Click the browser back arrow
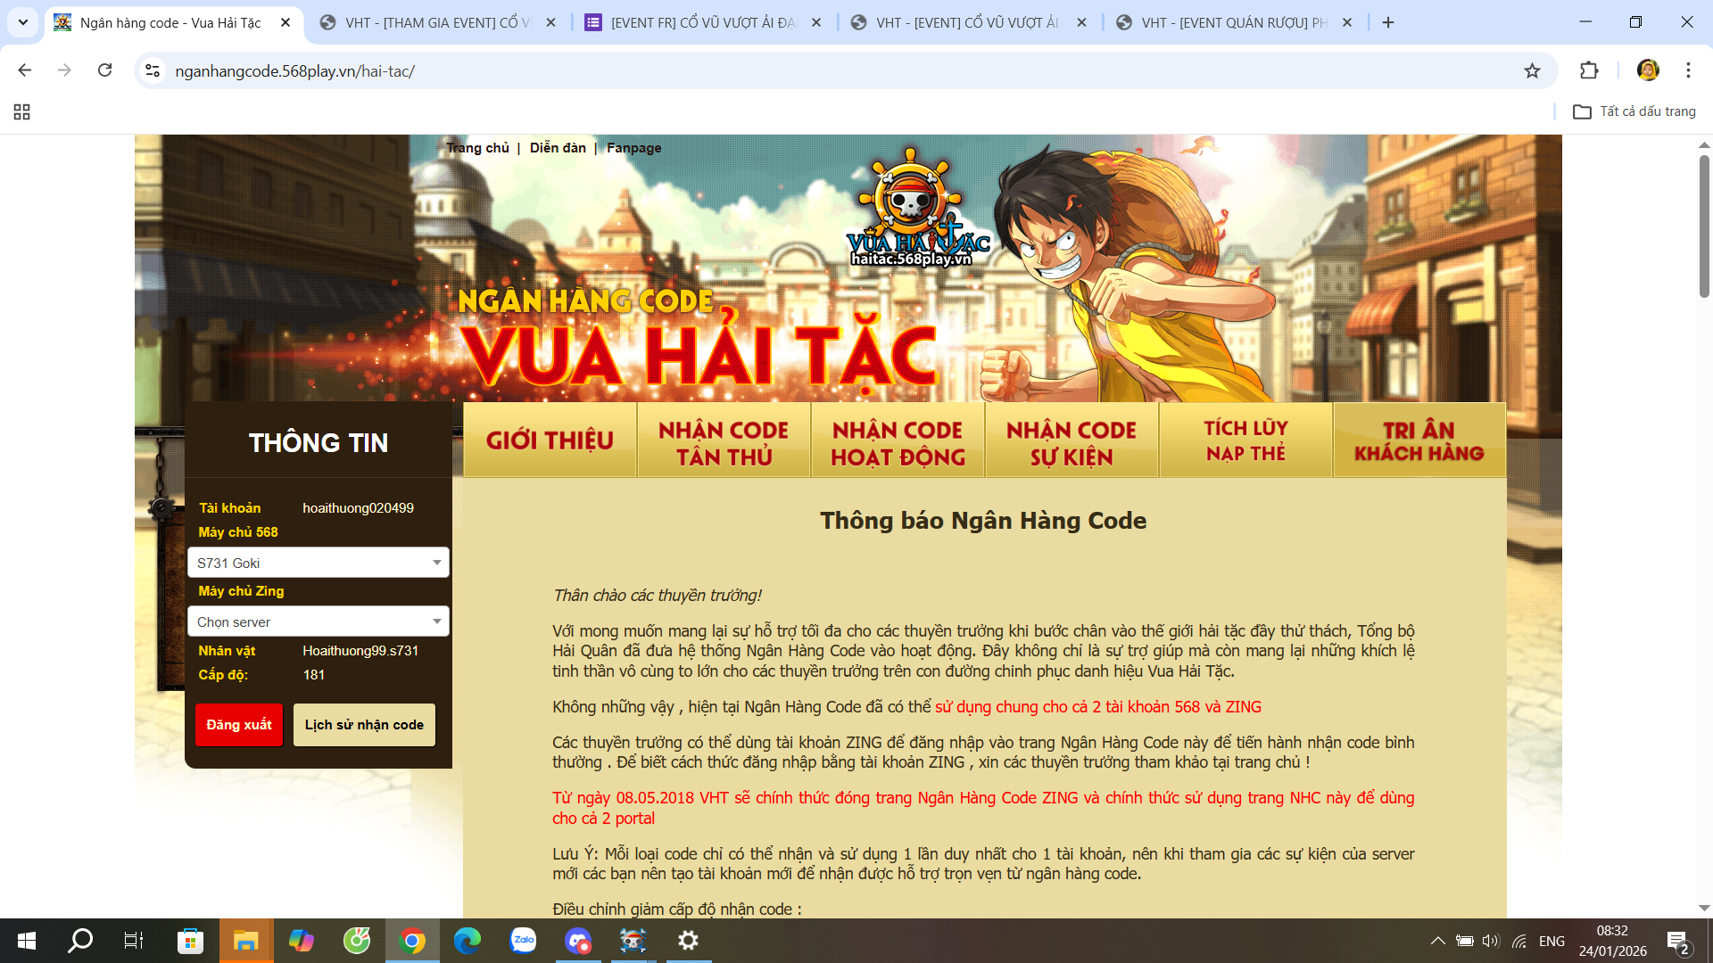The width and height of the screenshot is (1713, 963). pyautogui.click(x=25, y=70)
